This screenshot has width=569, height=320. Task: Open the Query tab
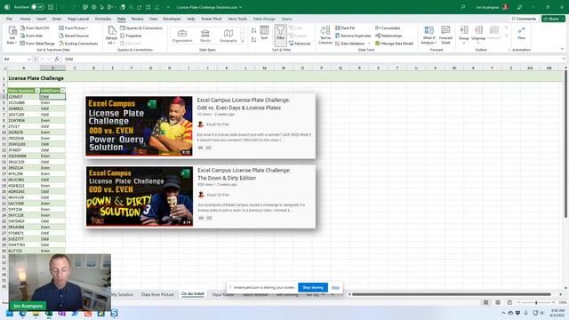point(286,19)
